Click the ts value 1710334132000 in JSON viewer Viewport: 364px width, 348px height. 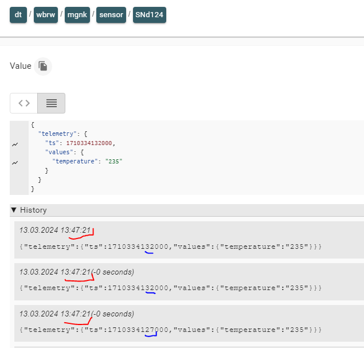(89, 143)
